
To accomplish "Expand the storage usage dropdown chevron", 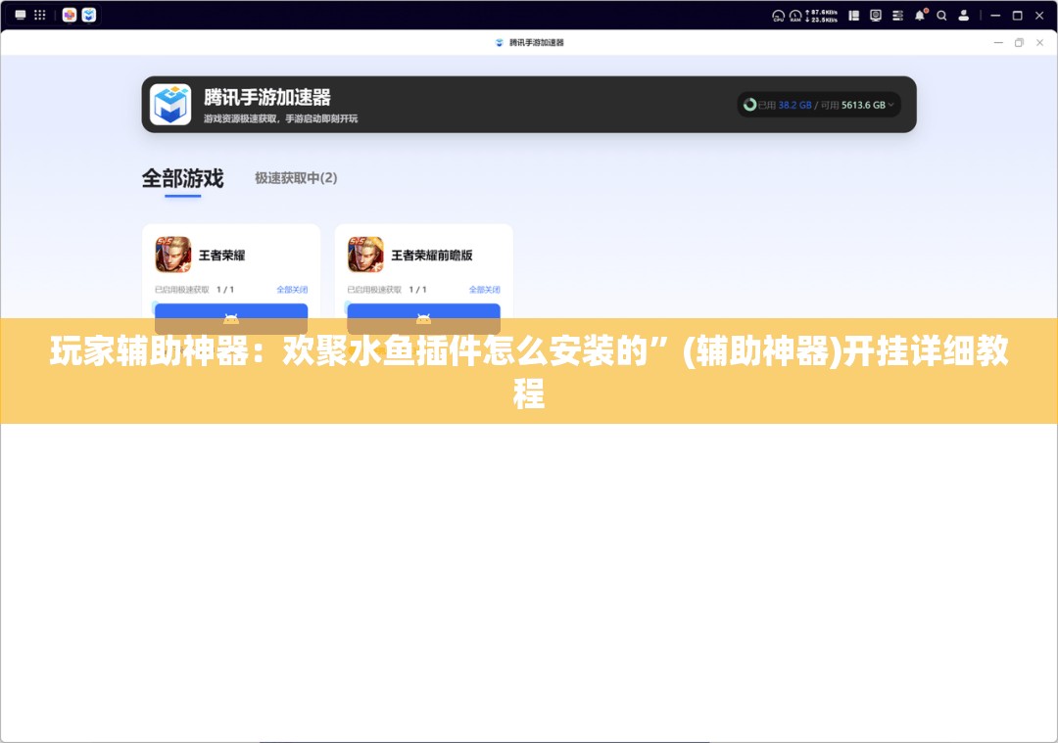I will click(891, 105).
